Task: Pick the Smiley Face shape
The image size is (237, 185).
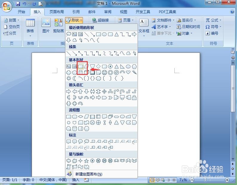Action: click(x=104, y=73)
